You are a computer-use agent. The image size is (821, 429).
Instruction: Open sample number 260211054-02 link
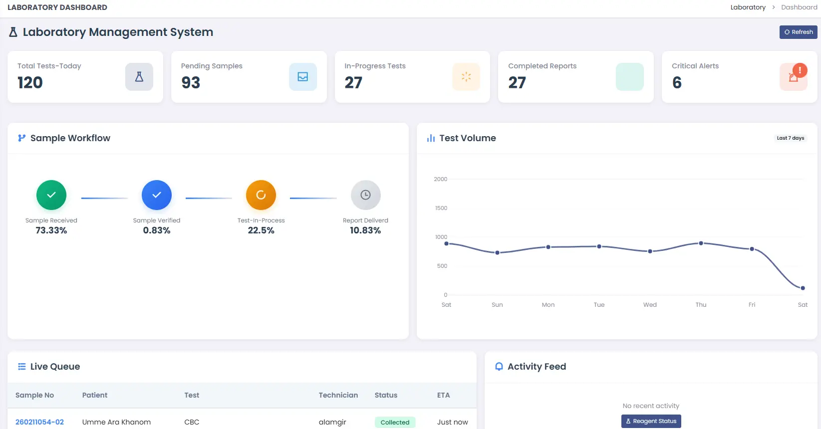click(x=39, y=422)
